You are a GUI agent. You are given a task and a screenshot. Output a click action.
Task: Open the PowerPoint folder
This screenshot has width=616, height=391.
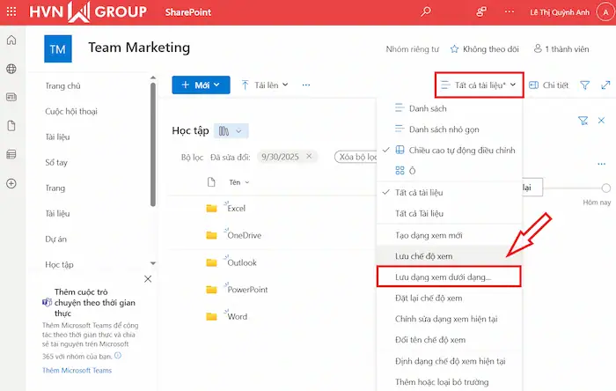247,289
